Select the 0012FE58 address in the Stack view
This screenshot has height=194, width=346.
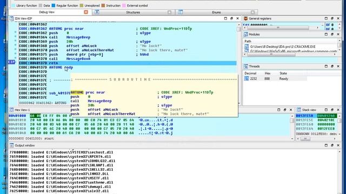(304, 116)
